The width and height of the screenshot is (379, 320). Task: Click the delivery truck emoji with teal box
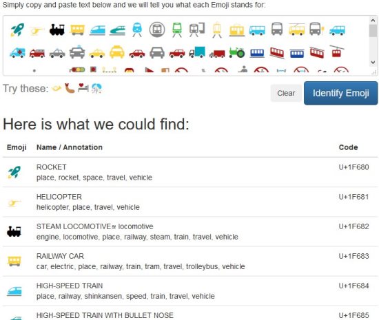pos(197,52)
